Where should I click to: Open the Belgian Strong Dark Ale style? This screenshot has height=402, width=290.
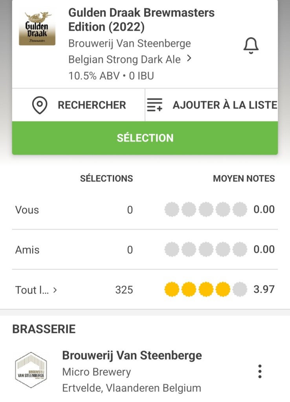[x=124, y=59]
